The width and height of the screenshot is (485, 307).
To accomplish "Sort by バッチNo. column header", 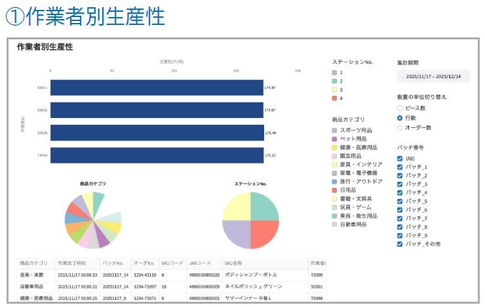I will (x=116, y=263).
